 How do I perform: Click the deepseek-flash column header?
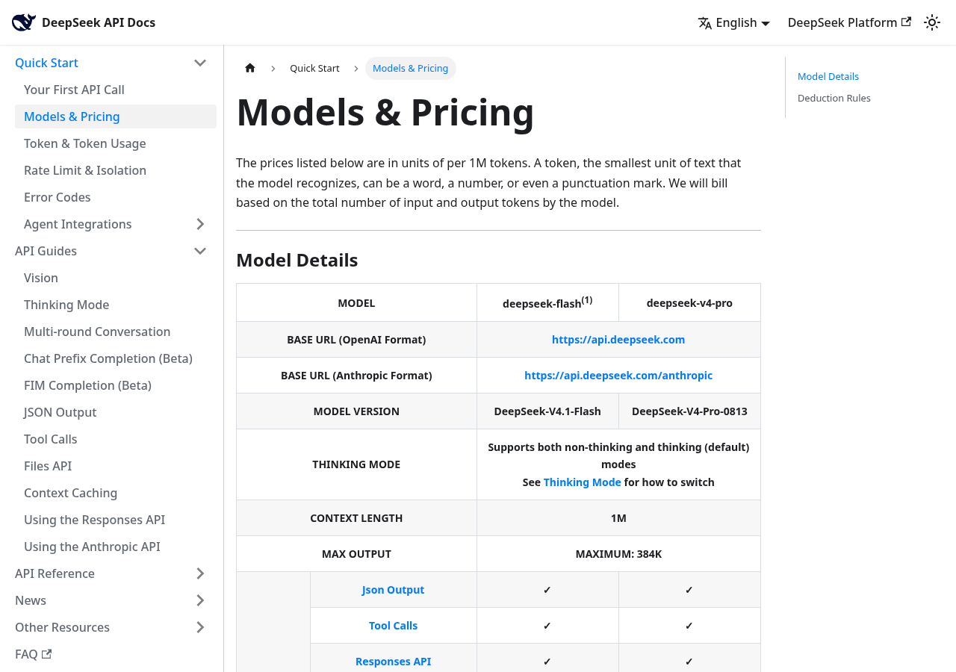click(547, 302)
